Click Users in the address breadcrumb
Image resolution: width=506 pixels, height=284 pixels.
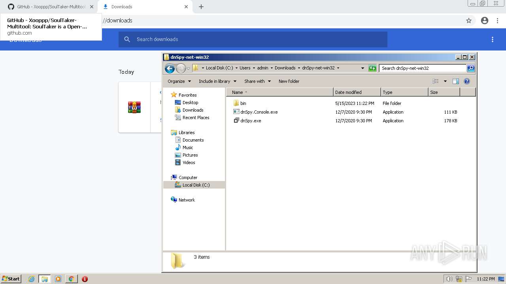click(245, 68)
